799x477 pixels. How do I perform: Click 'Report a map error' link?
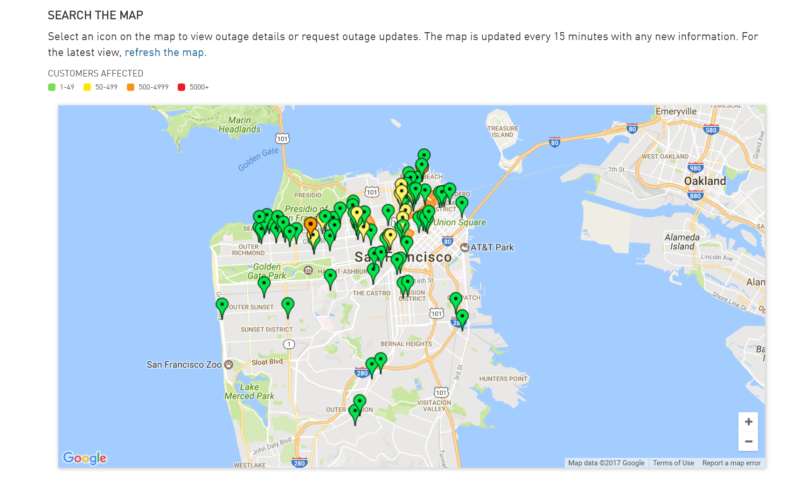pyautogui.click(x=731, y=463)
